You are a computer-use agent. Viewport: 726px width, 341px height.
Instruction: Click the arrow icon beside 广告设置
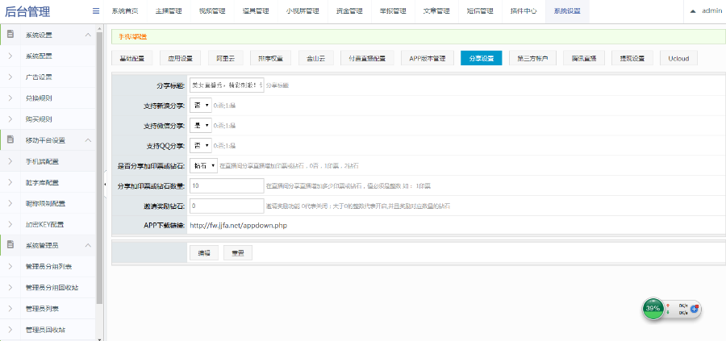10,77
